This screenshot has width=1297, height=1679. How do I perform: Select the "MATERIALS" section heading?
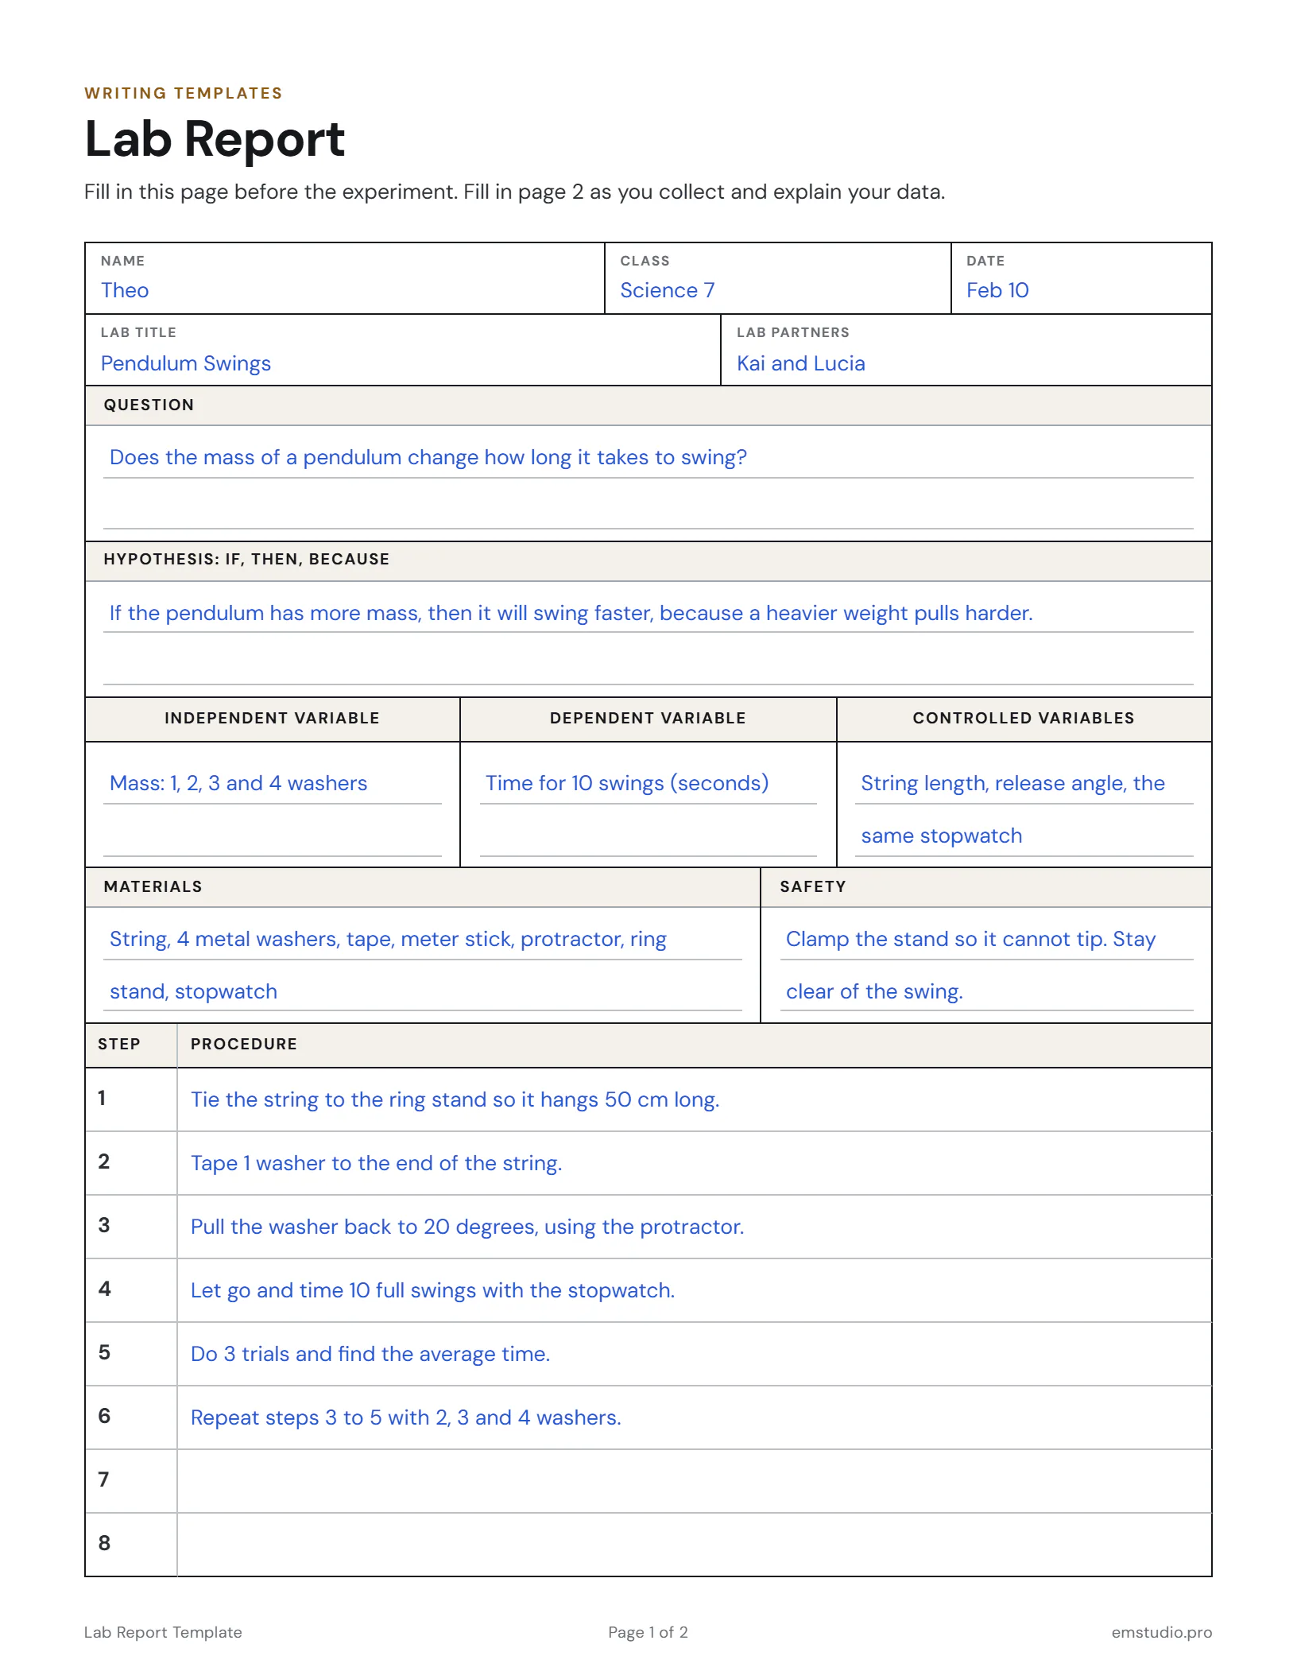pos(153,886)
